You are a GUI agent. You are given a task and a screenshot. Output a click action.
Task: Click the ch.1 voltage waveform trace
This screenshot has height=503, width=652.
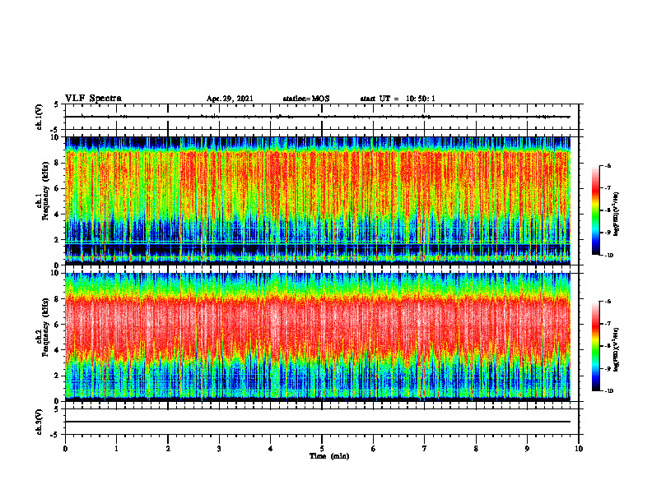[x=318, y=117]
